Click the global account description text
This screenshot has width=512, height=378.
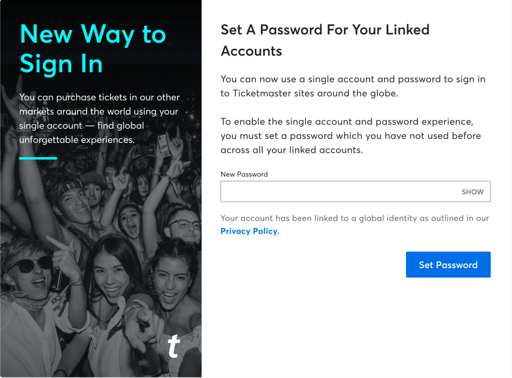pos(99,118)
